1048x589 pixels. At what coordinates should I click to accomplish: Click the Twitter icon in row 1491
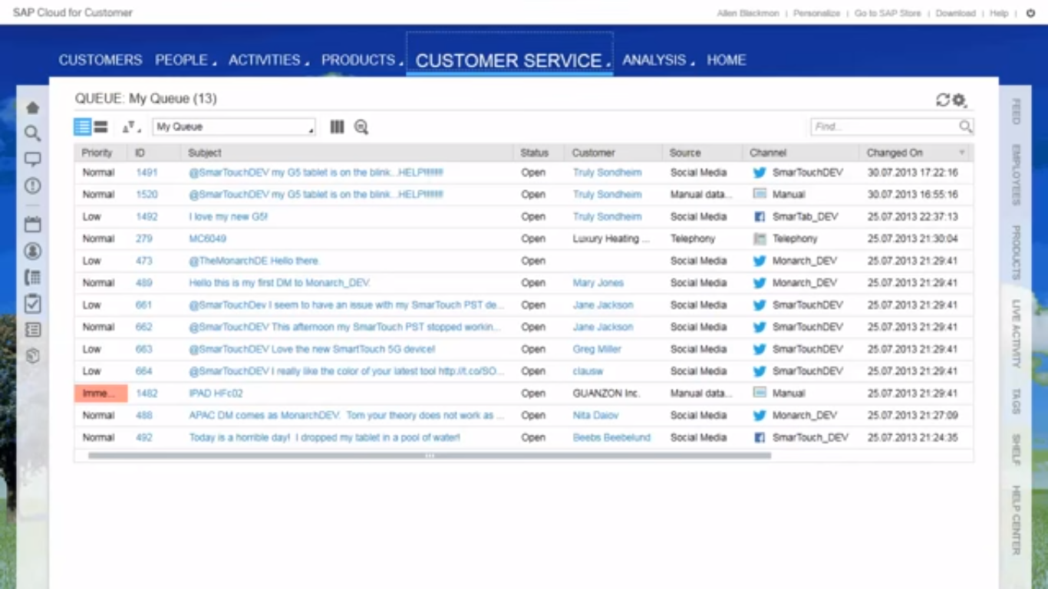[x=760, y=173]
